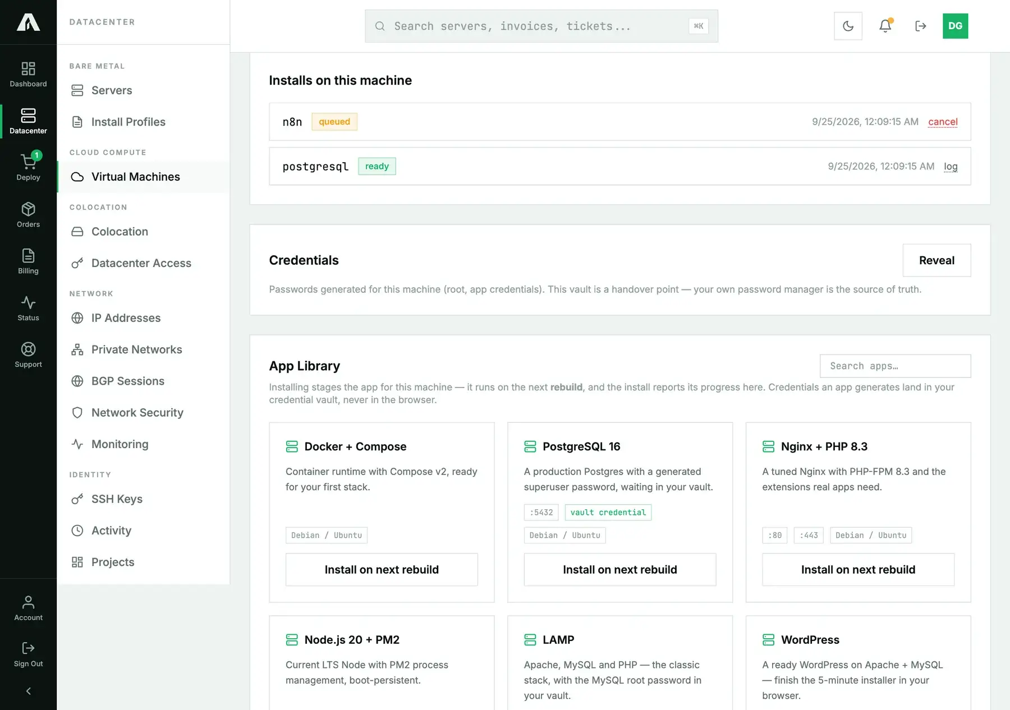1010x710 pixels.
Task: Install PostgreSQL 16 on next rebuild
Action: coord(620,570)
